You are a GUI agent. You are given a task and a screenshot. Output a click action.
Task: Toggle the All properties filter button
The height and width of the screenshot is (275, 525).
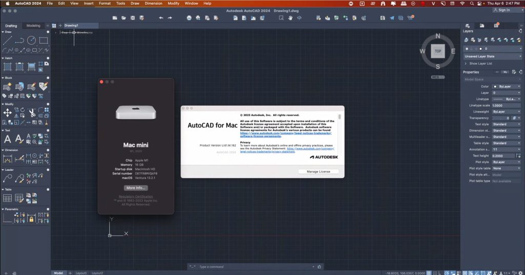tap(497, 72)
